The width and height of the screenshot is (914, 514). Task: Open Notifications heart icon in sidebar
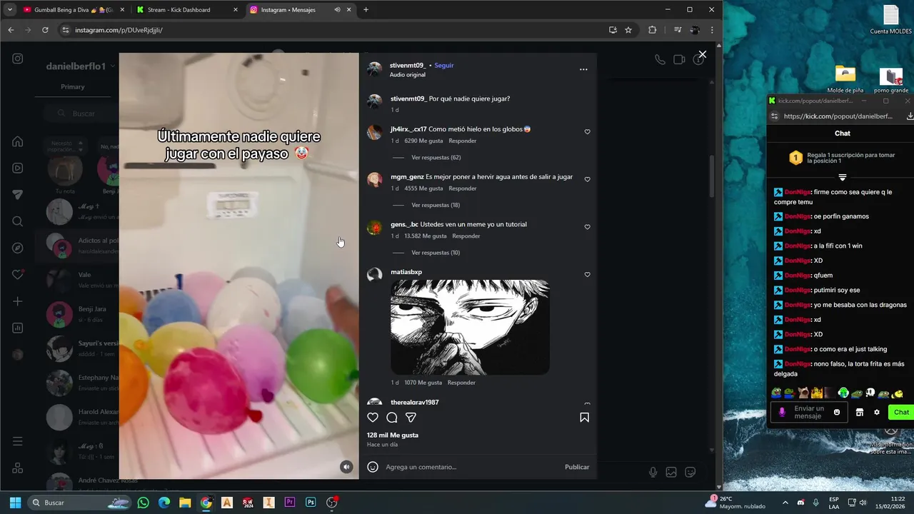click(18, 275)
